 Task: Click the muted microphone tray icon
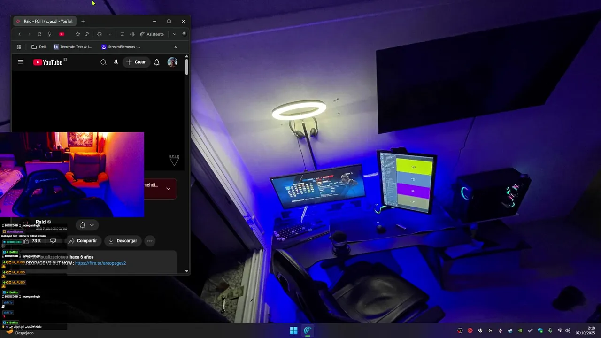[x=500, y=330]
